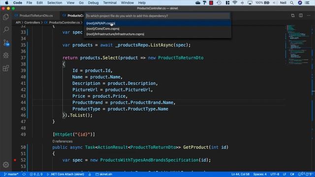315x177 pixels.
Task: Open the Extensions view in activity bar
Action: [6, 68]
